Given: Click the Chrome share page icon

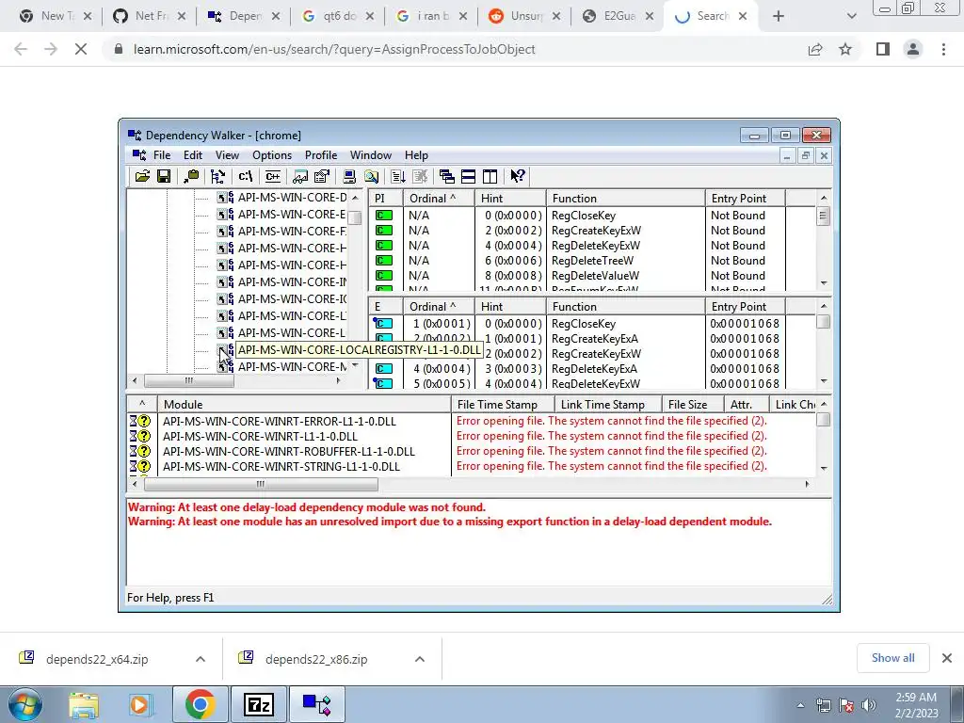Looking at the screenshot, I should point(815,49).
